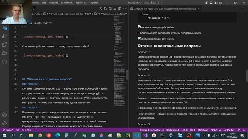Click 'Вопрос 2' in the preview pane
The width and height of the screenshot is (248, 139).
click(x=144, y=75)
